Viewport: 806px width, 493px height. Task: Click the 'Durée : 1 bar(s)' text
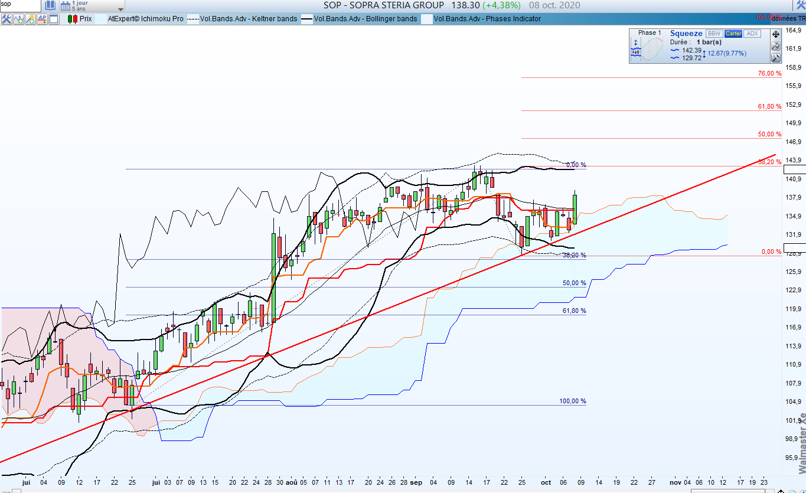point(696,43)
